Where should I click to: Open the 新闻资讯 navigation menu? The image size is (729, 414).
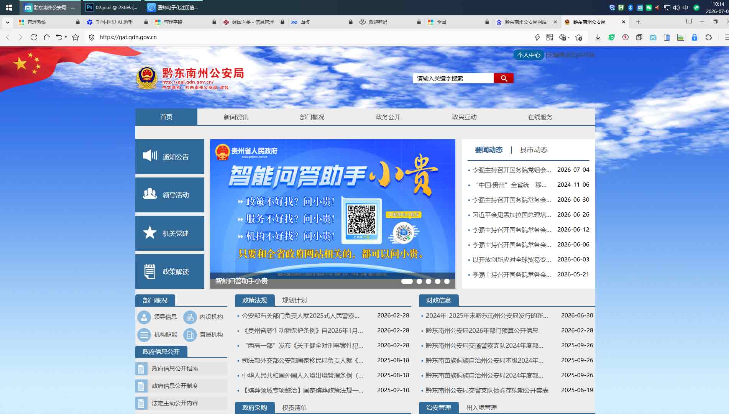236,117
